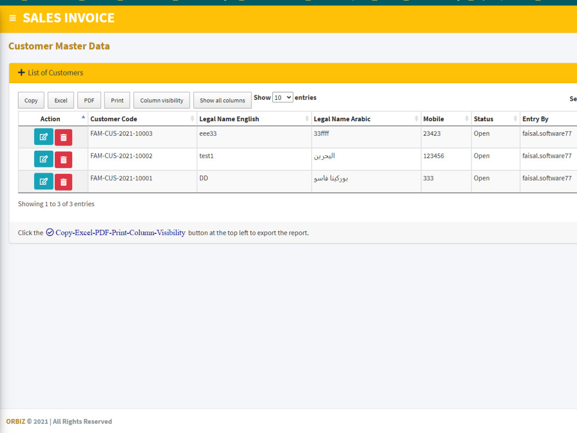The image size is (577, 433).
Task: Click the List of Customers panel title
Action: 55,73
